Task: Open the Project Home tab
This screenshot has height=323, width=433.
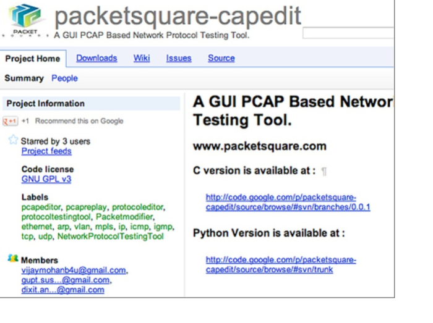Action: 33,59
